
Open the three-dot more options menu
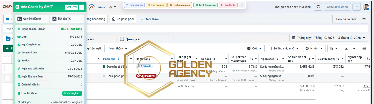[x=357, y=7]
